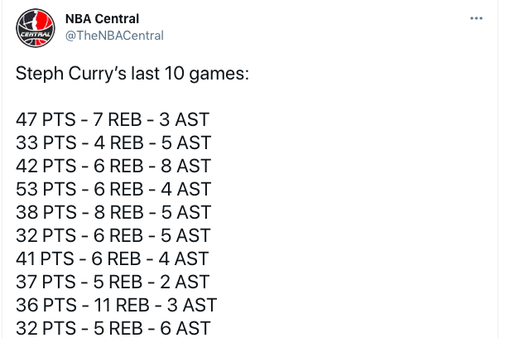
Task: Select the 41 PTS stat line
Action: click(112, 258)
